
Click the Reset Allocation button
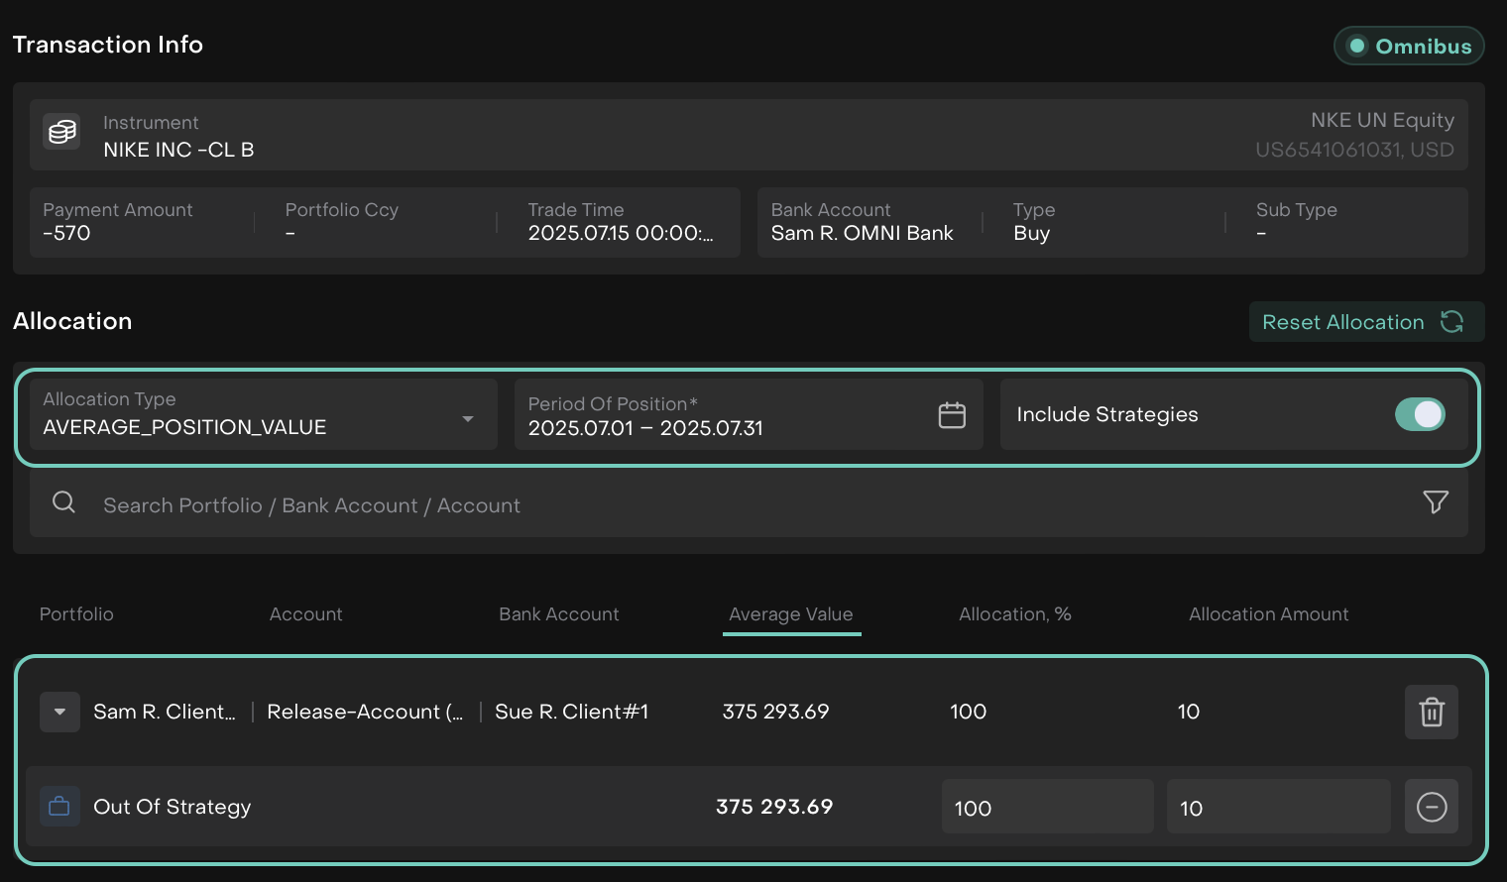(x=1342, y=322)
